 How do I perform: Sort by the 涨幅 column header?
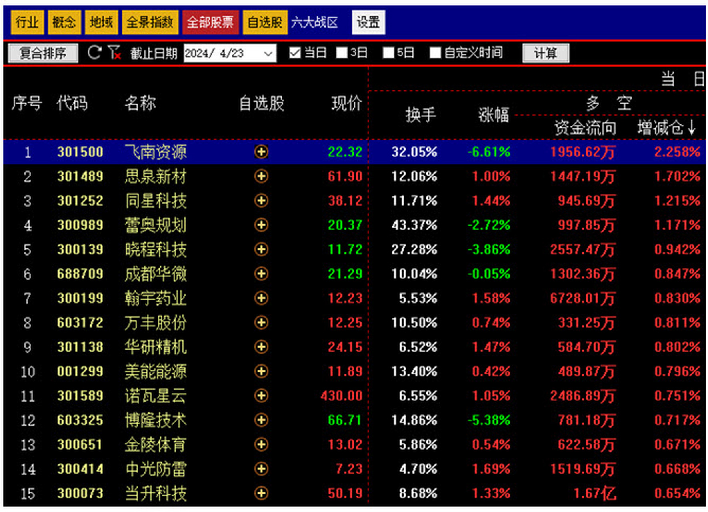click(494, 115)
